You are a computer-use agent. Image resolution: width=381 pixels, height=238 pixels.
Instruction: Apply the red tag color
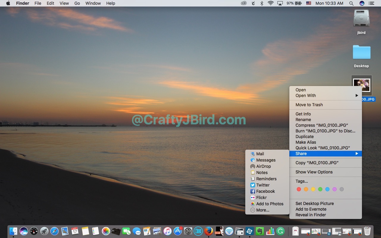pos(299,189)
